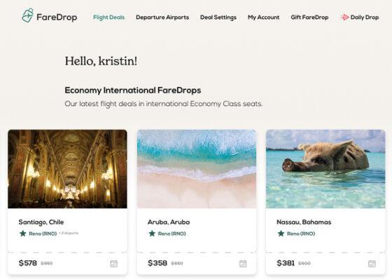Open My Account page

(263, 17)
